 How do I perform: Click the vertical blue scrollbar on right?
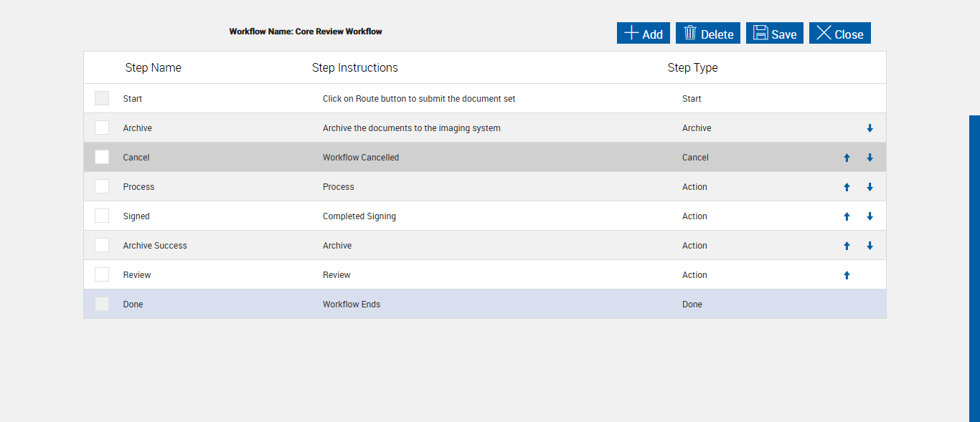[974, 269]
